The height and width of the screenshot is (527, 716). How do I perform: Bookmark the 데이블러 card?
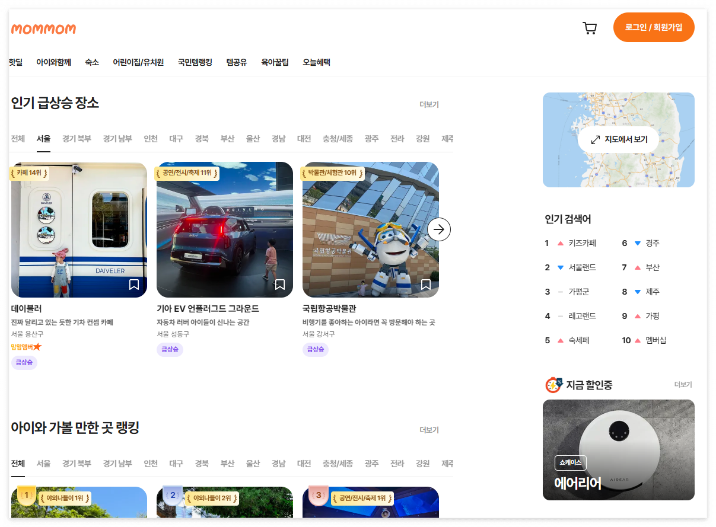tap(134, 285)
